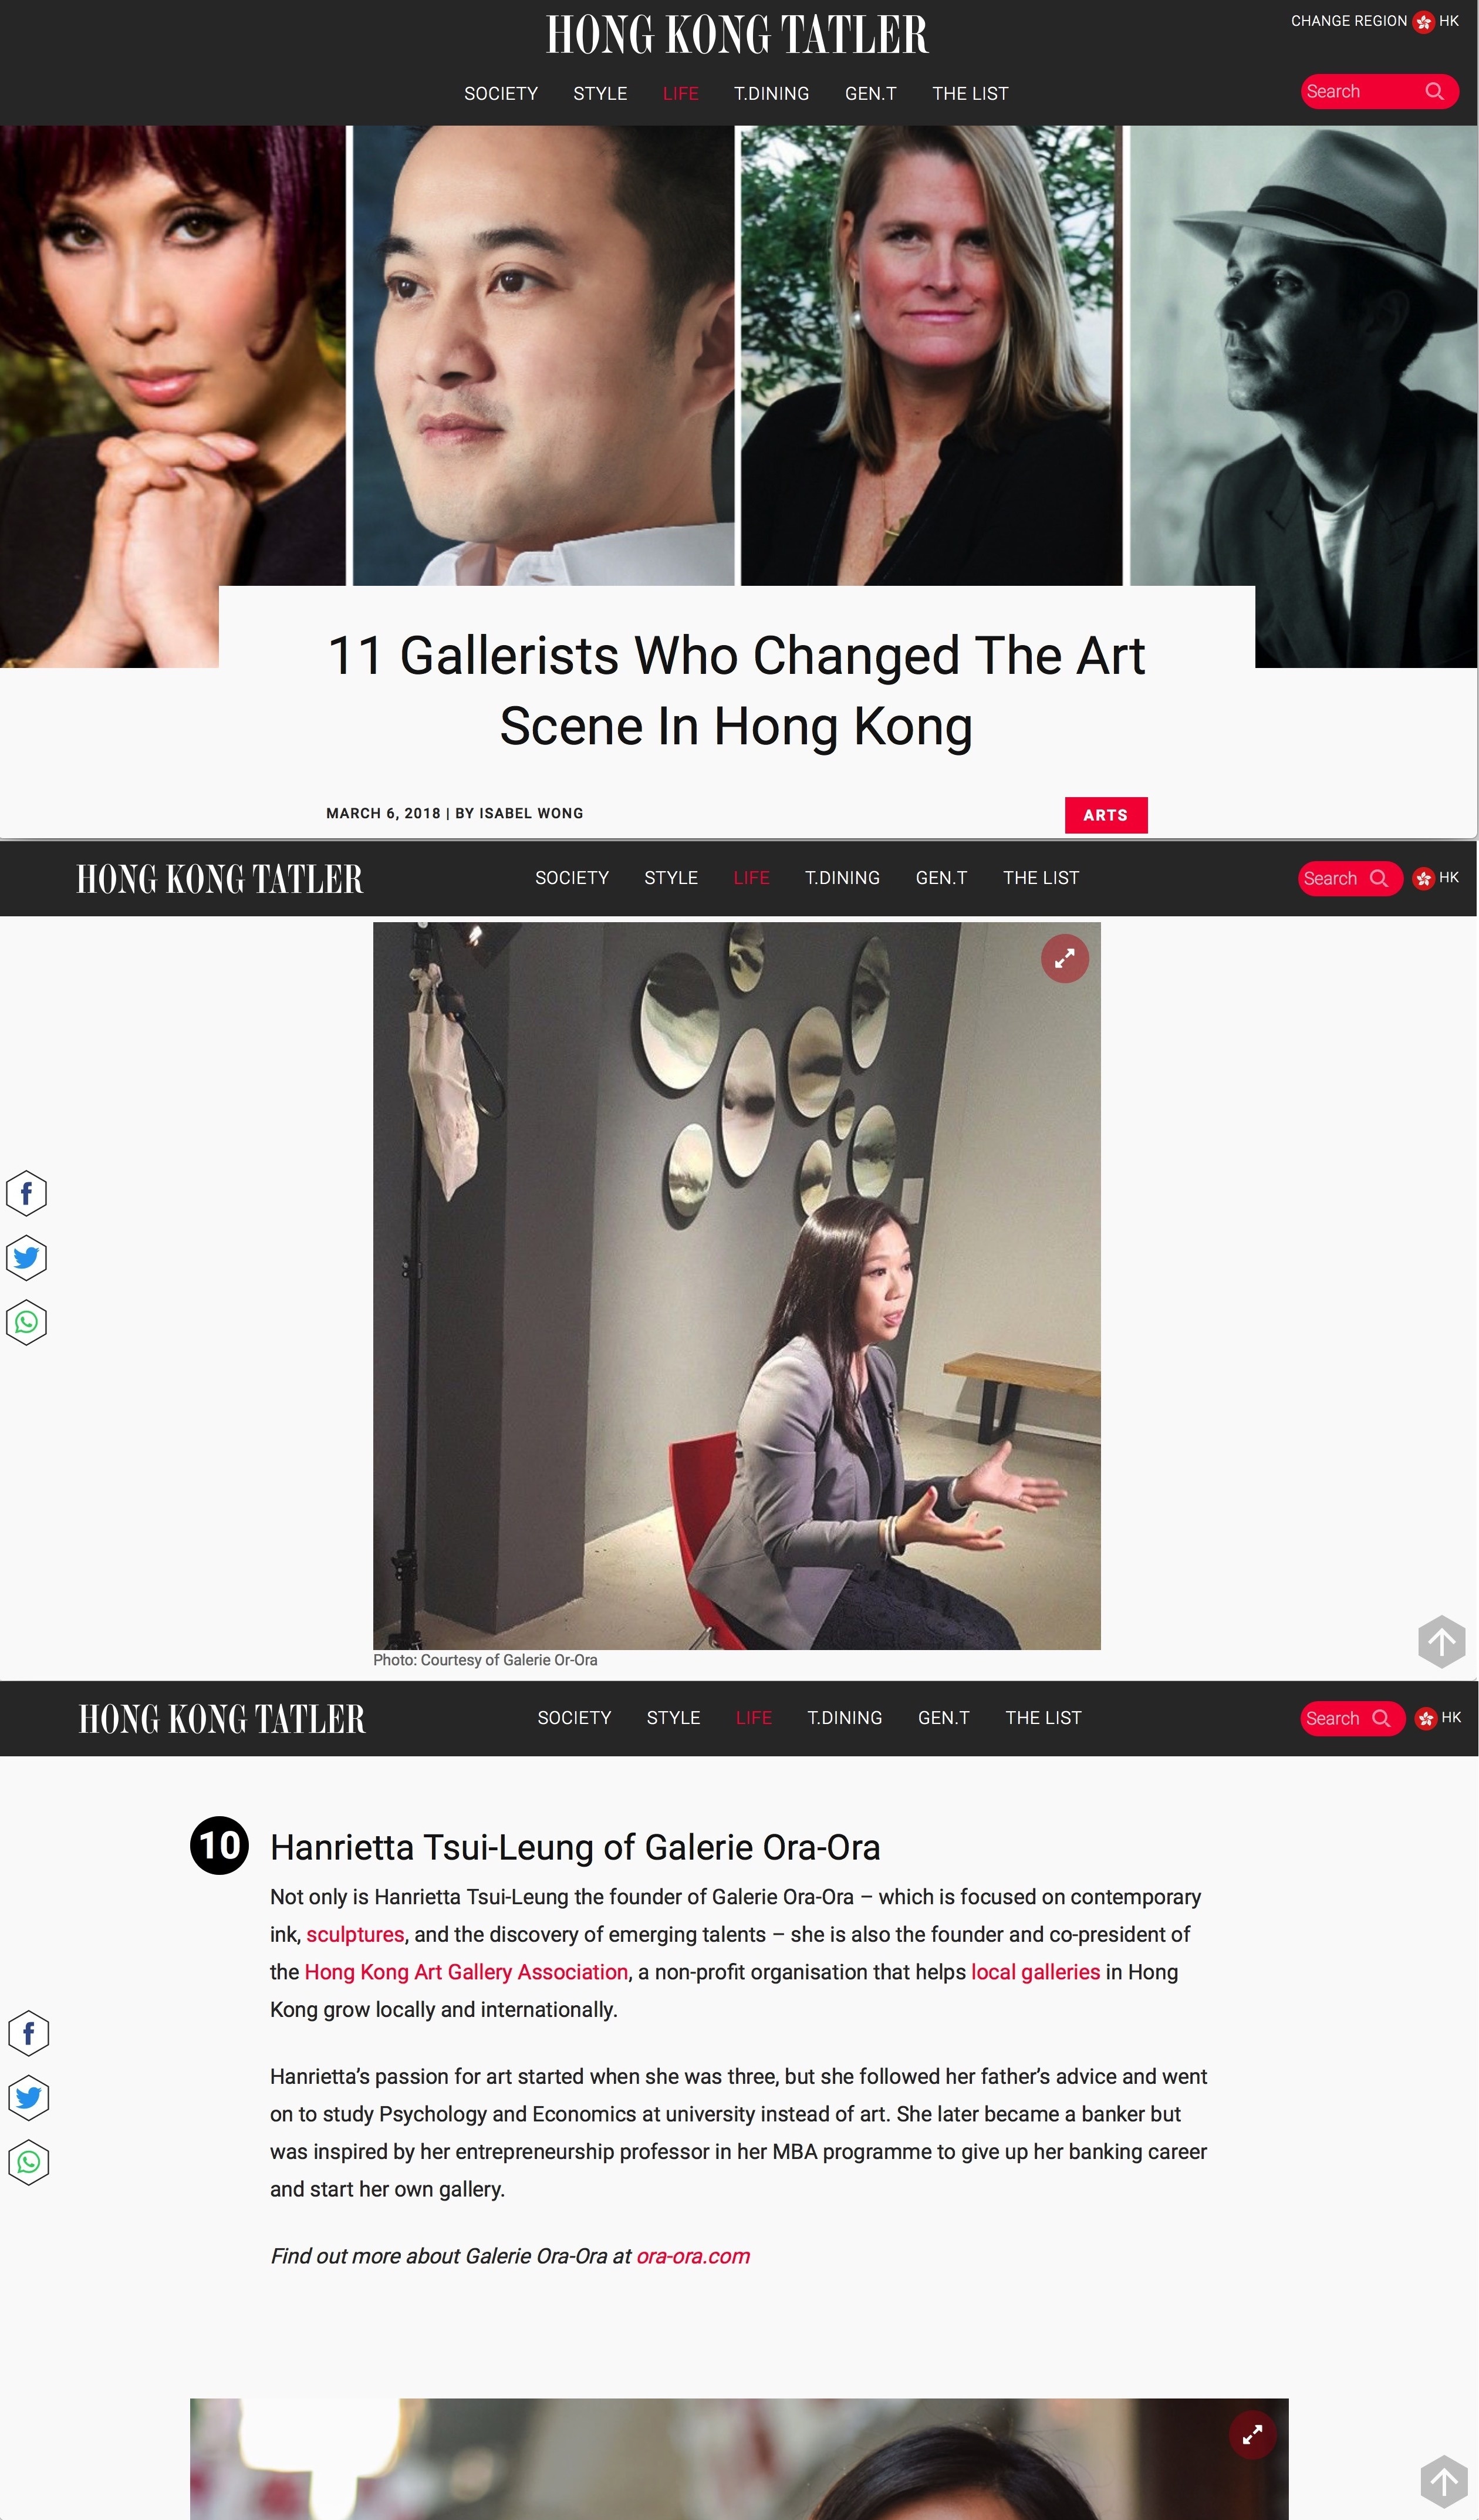Select THE LIST in second navbar
This screenshot has height=2520, width=1479.
coord(1041,878)
